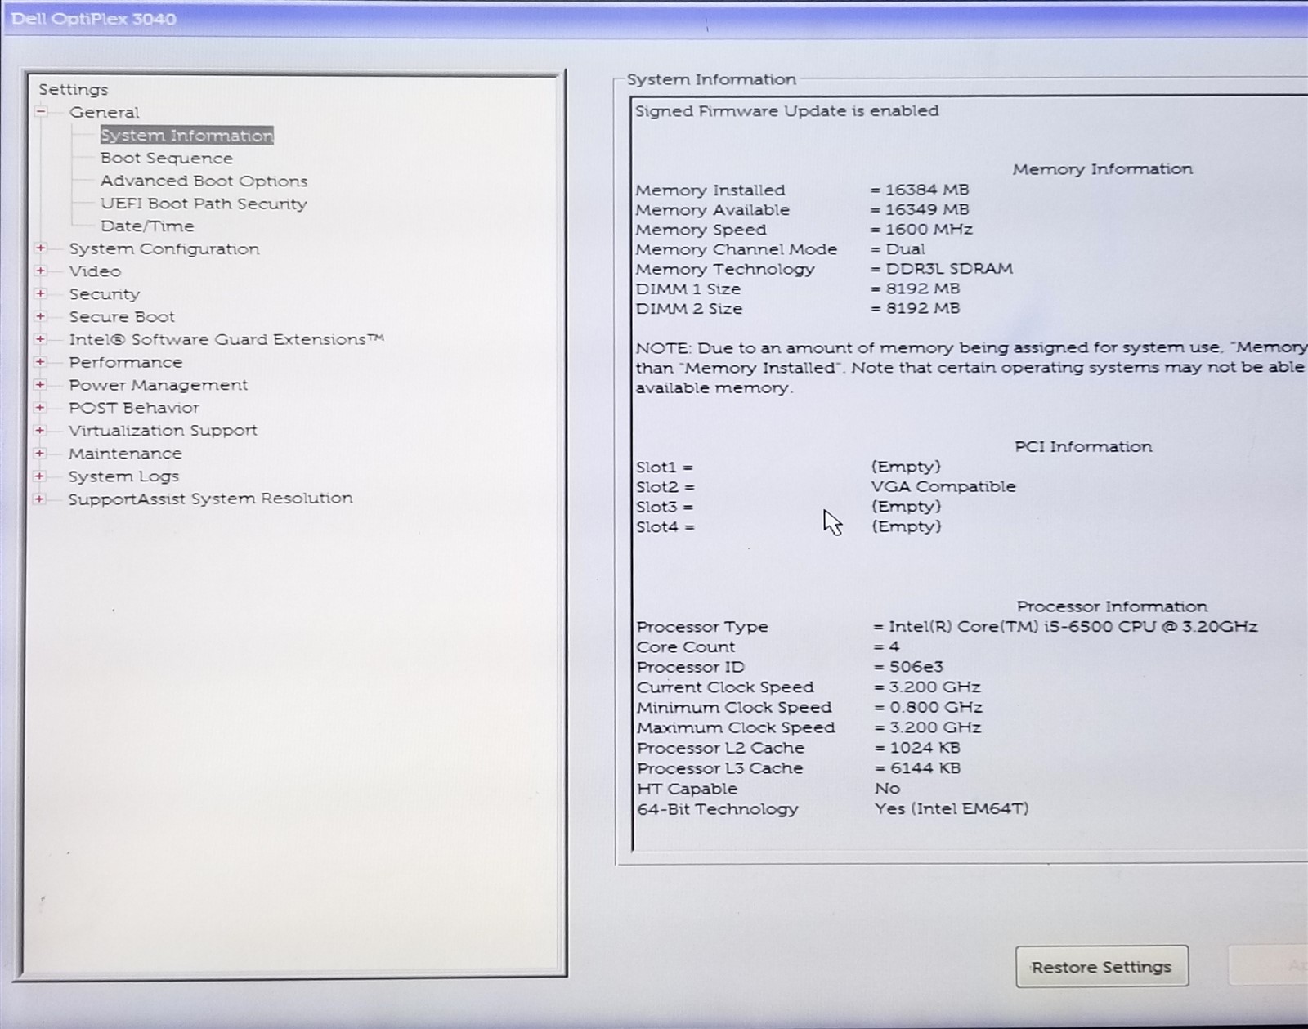The width and height of the screenshot is (1308, 1029).
Task: Select the Virtualization Support label
Action: tap(163, 430)
